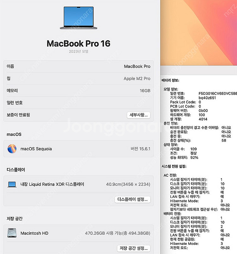This screenshot has height=254, width=237.
Task: Open warranty 세부사항... button
Action: click(139, 115)
